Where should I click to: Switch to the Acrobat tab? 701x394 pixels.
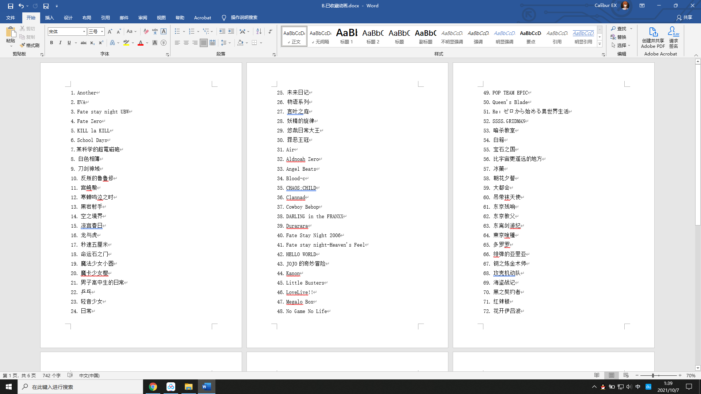(202, 18)
